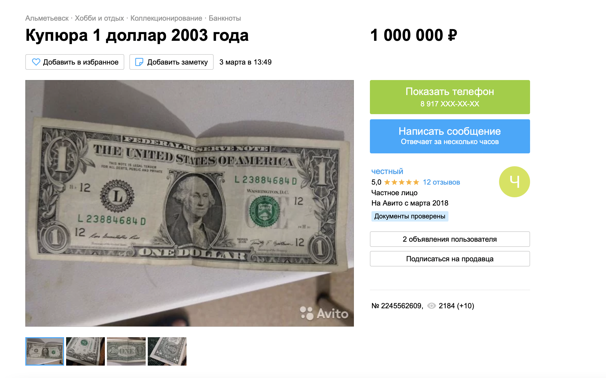The height and width of the screenshot is (378, 606).
Task: Select the third thumbnail showing ONE reverse
Action: tap(126, 351)
